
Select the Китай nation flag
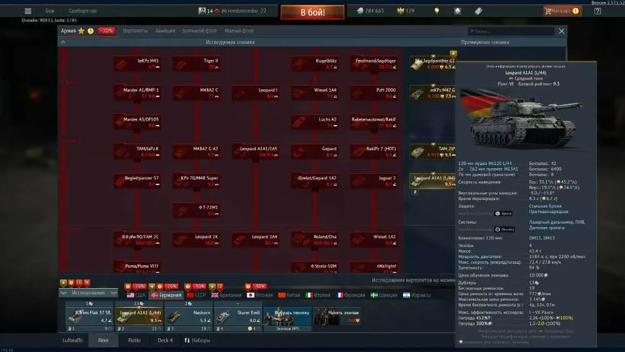(289, 295)
